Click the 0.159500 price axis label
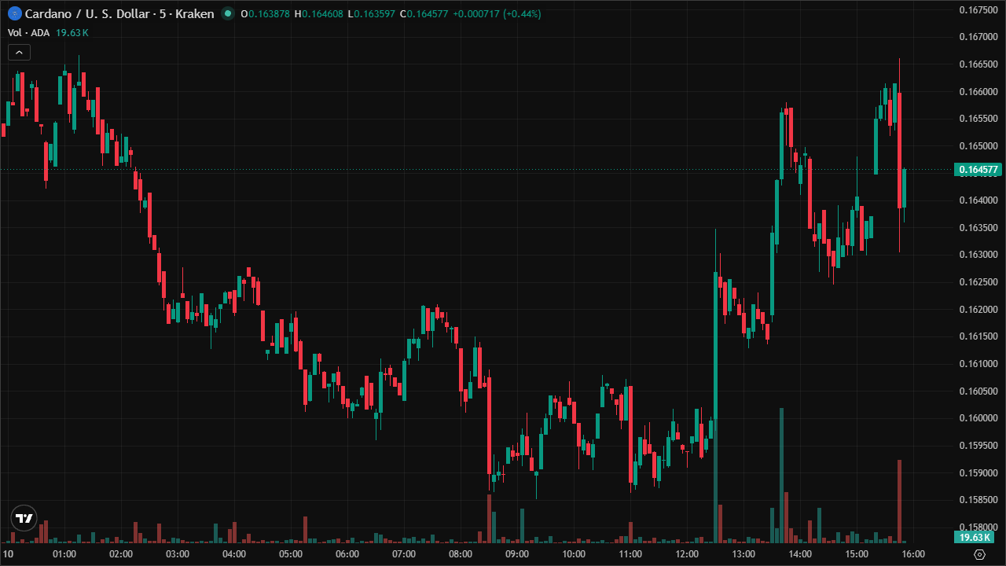Viewport: 1006px width, 566px height. pyautogui.click(x=978, y=446)
